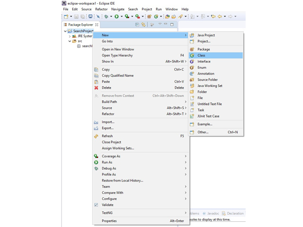
Task: Open the Help menu
Action: [x=185, y=9]
